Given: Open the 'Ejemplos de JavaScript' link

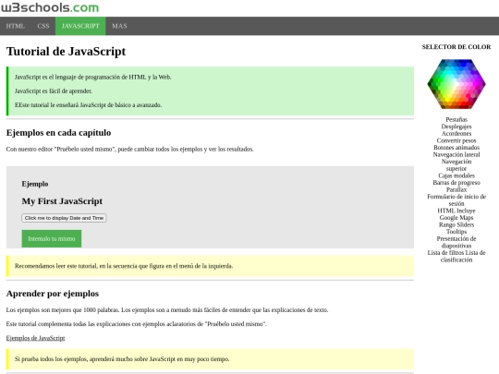Looking at the screenshot, I should coord(35,338).
